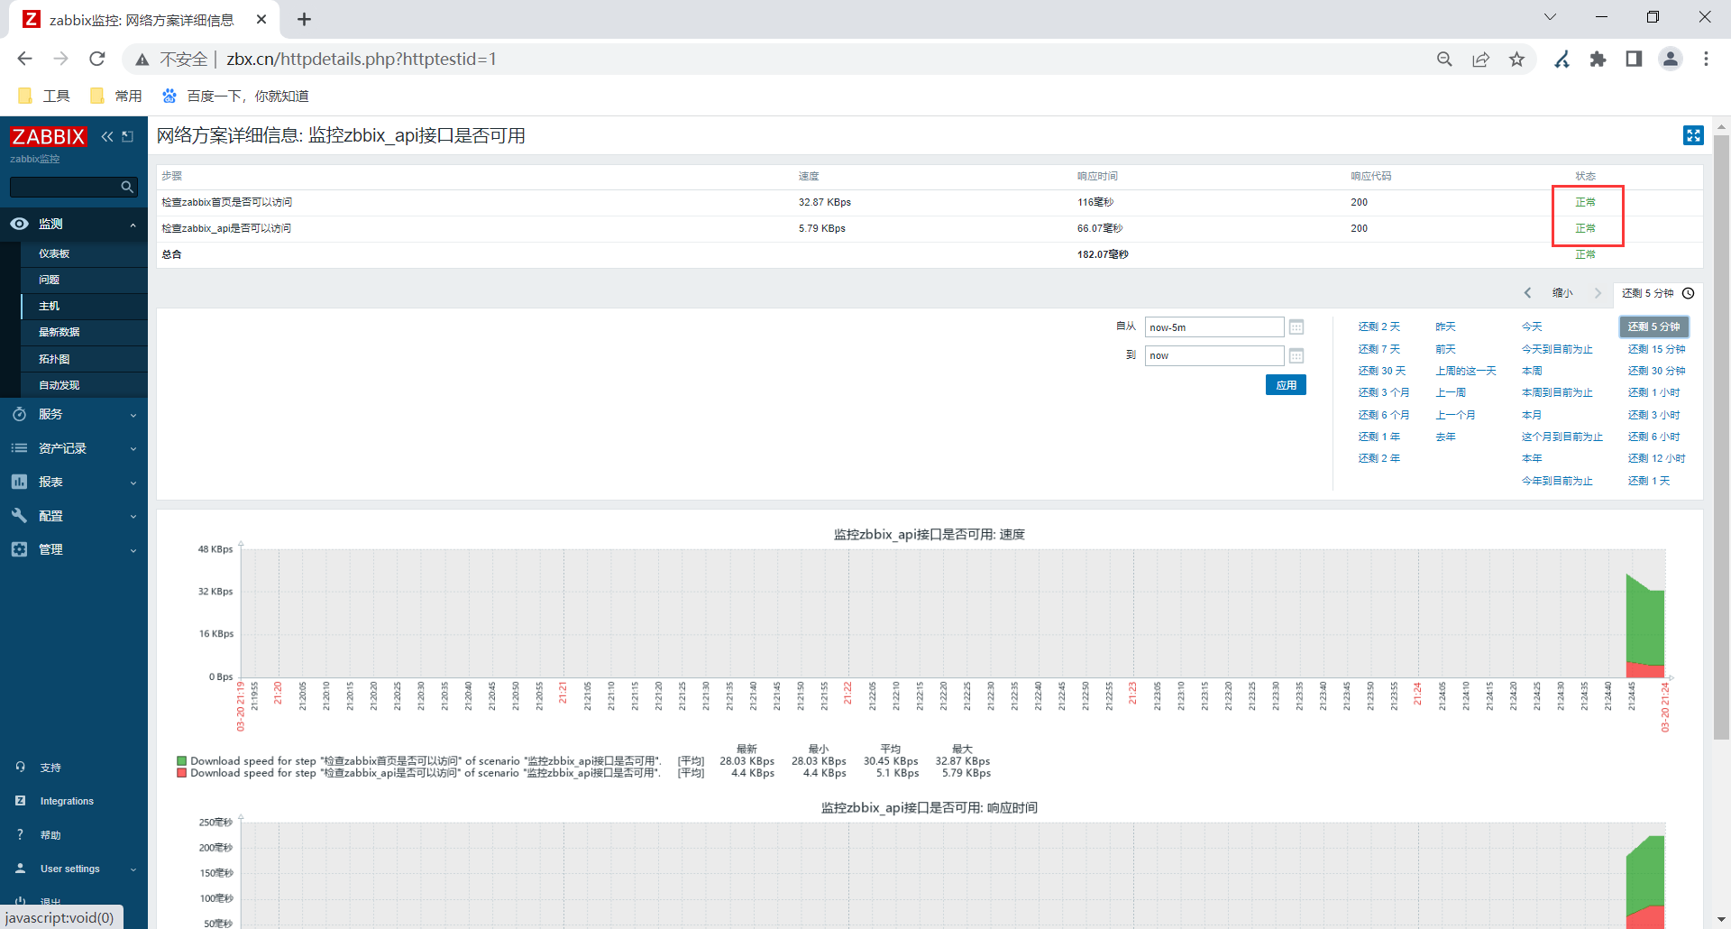Open 仪表板 in the sidebar
1731x929 pixels.
[x=54, y=253]
